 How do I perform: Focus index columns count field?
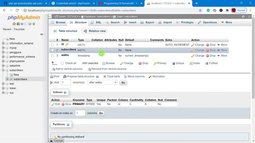point(80,113)
